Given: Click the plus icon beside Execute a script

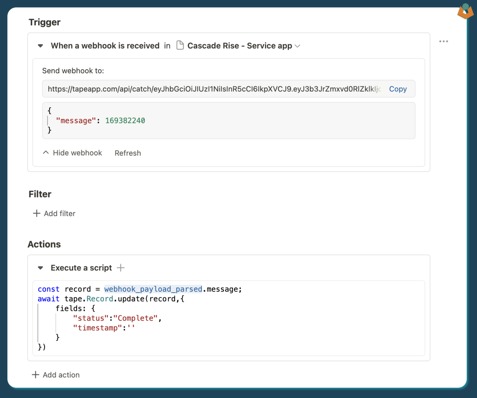Looking at the screenshot, I should [x=121, y=268].
